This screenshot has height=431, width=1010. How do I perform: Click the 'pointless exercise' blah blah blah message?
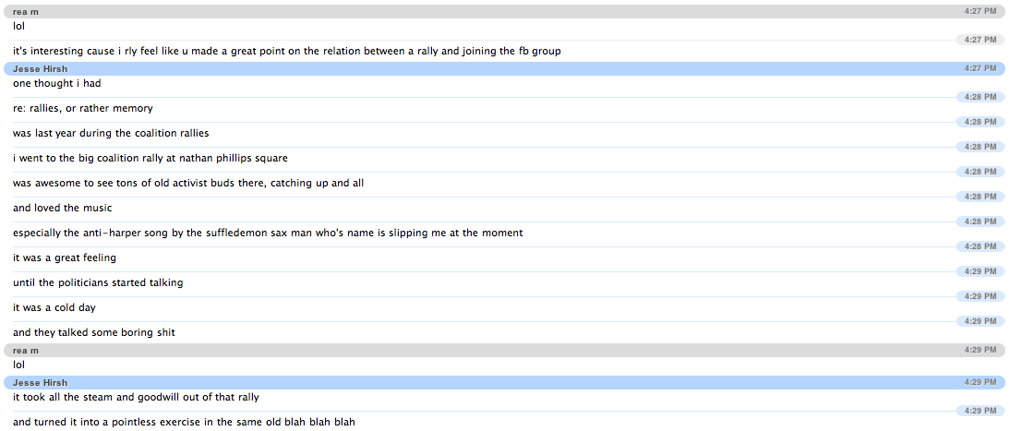point(184,422)
